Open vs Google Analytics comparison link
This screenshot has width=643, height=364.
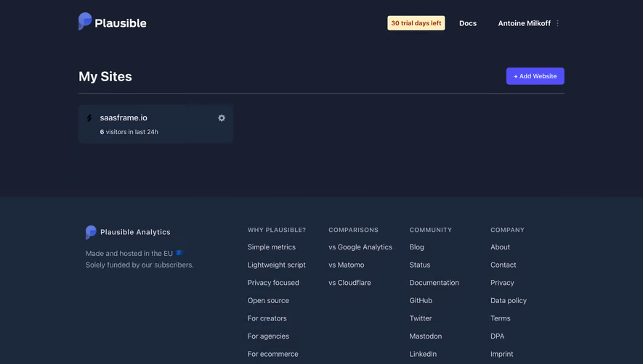[360, 247]
